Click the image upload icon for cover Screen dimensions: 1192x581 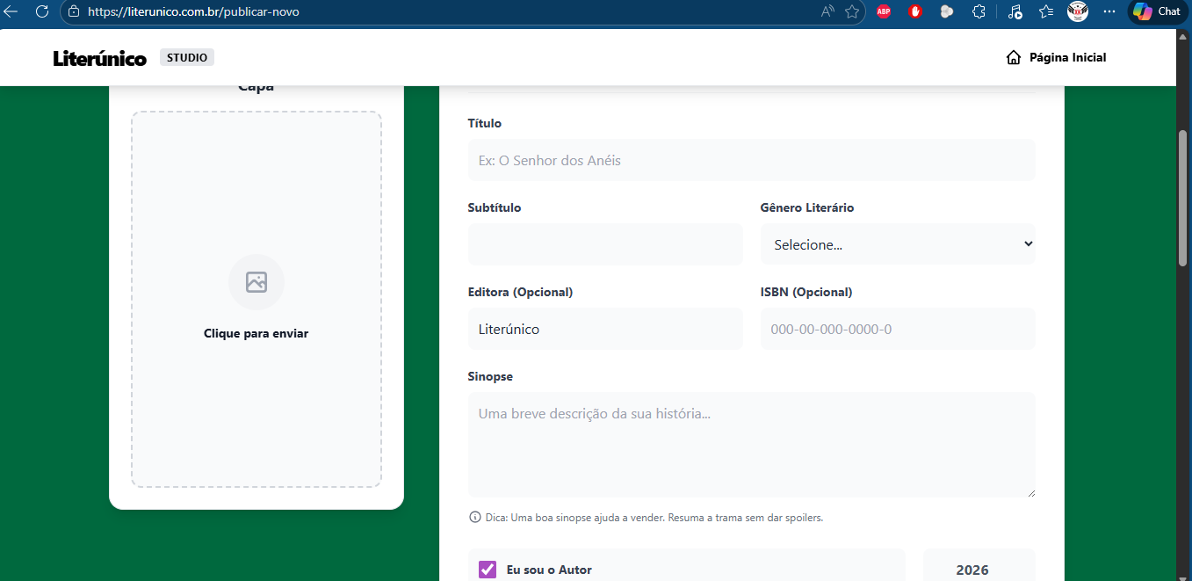(256, 282)
